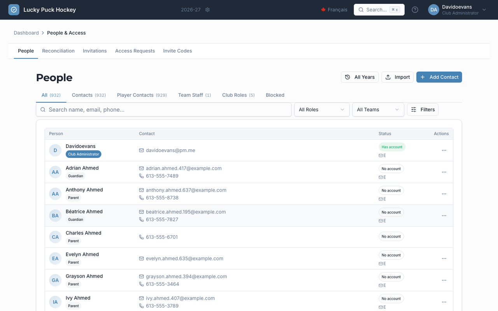Click the 2026-27 season label
This screenshot has height=311, width=498.
click(191, 10)
